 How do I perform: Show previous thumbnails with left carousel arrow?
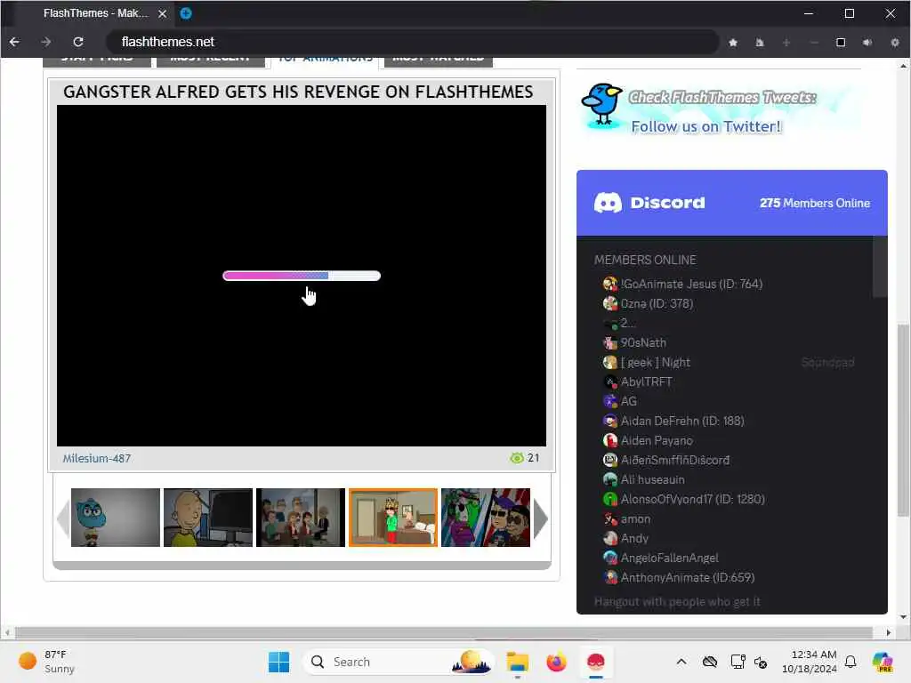(x=63, y=518)
